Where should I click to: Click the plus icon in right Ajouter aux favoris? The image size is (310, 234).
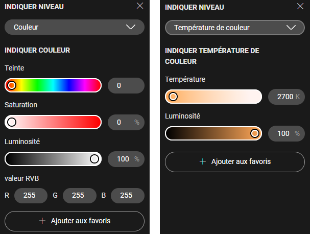pyautogui.click(x=203, y=161)
